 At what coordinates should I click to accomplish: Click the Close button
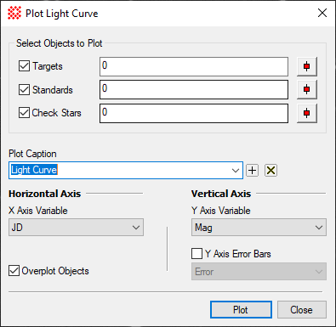coord(302,310)
